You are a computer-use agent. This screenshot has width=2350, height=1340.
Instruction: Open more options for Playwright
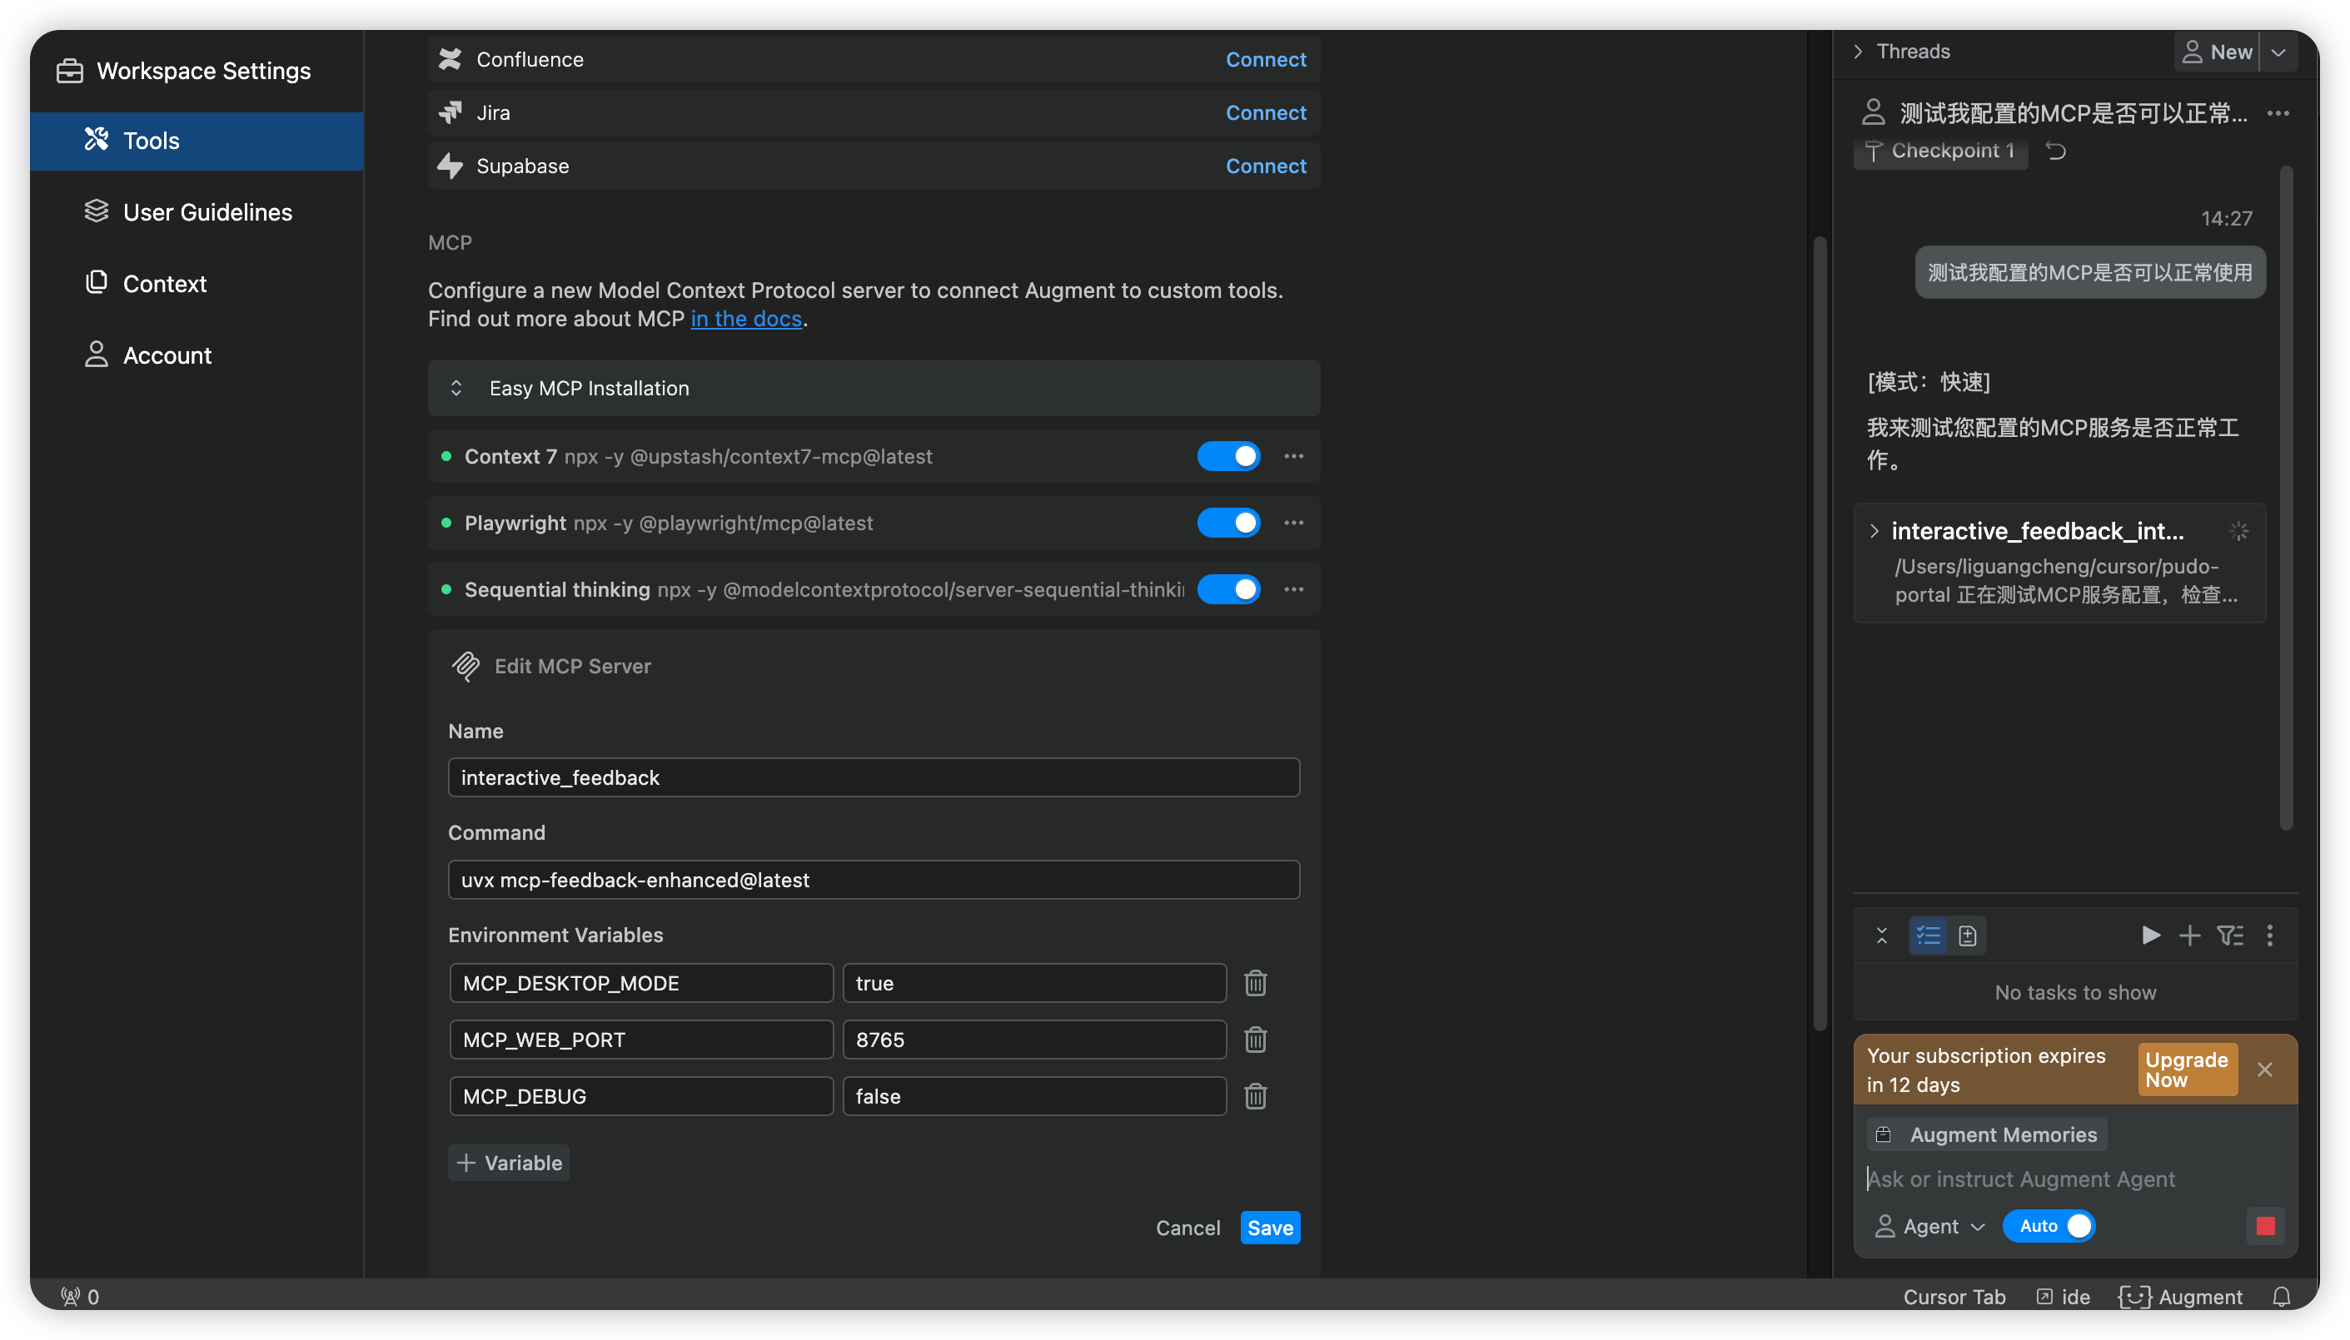(x=1294, y=523)
